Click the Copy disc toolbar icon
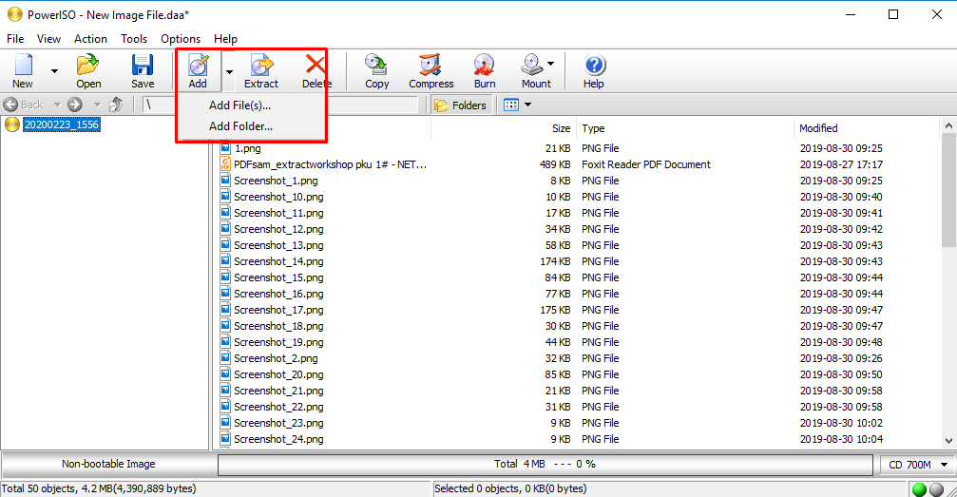 click(x=376, y=70)
